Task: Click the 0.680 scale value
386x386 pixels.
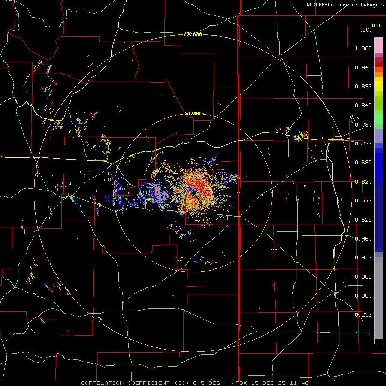Action: pyautogui.click(x=363, y=163)
